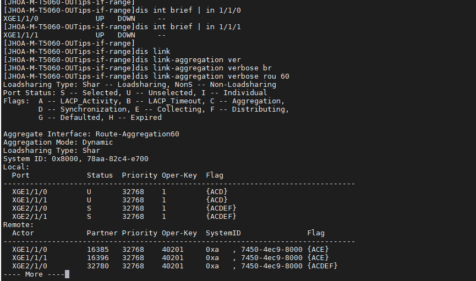
Task: Click the {ACDEF} flag in the Remote section
Action: pyautogui.click(x=322, y=266)
